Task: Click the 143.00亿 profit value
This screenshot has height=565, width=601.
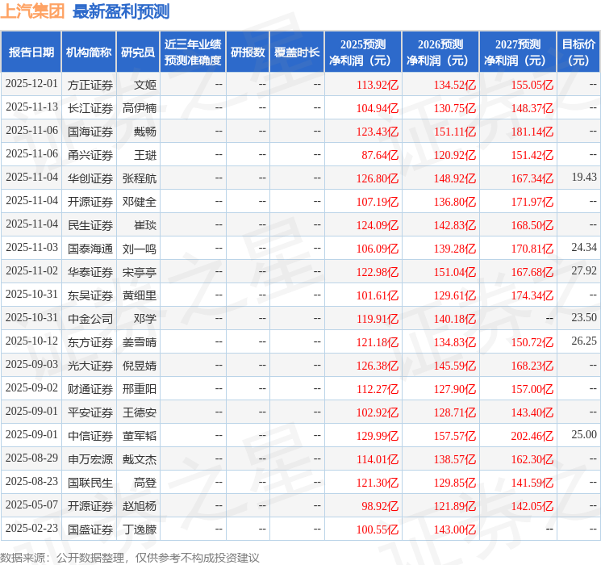Action: tap(455, 529)
